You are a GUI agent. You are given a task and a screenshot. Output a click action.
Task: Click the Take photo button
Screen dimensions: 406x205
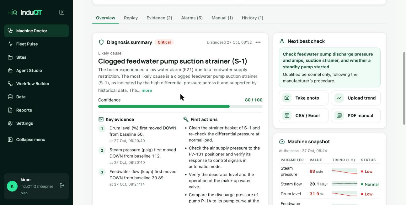pyautogui.click(x=303, y=98)
